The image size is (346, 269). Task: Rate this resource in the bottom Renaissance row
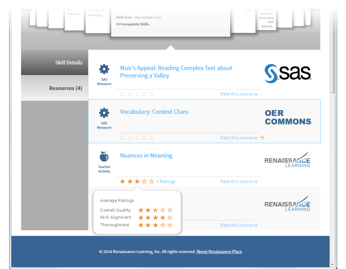239,225
